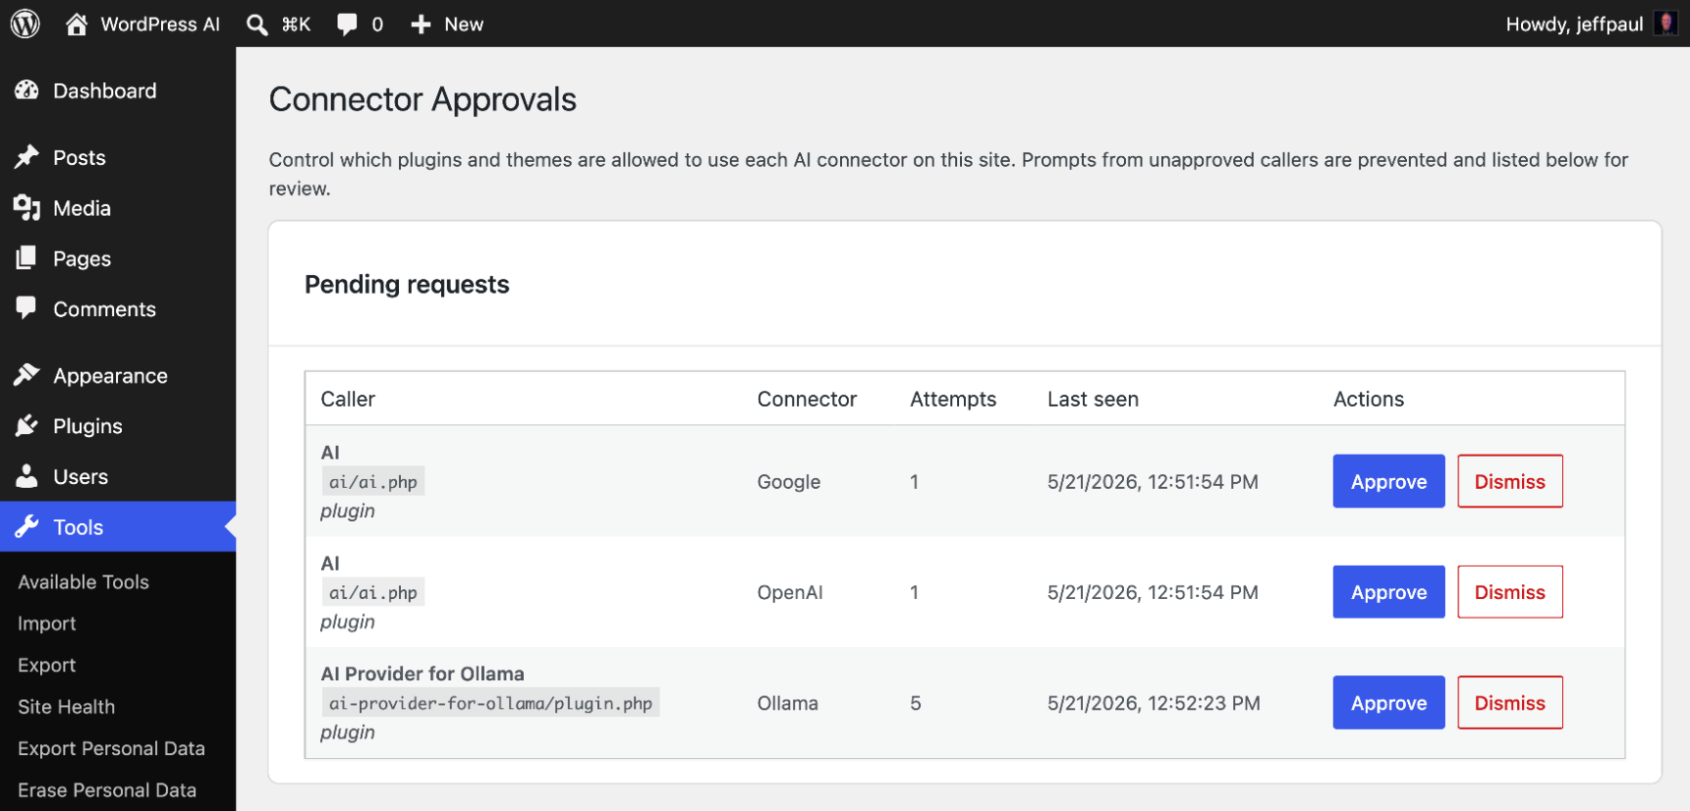The height and width of the screenshot is (811, 1690).
Task: Click the Google connector cell
Action: coord(789,481)
